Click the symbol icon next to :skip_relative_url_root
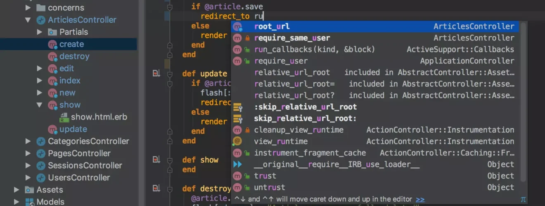The height and width of the screenshot is (206, 545). pos(237,107)
